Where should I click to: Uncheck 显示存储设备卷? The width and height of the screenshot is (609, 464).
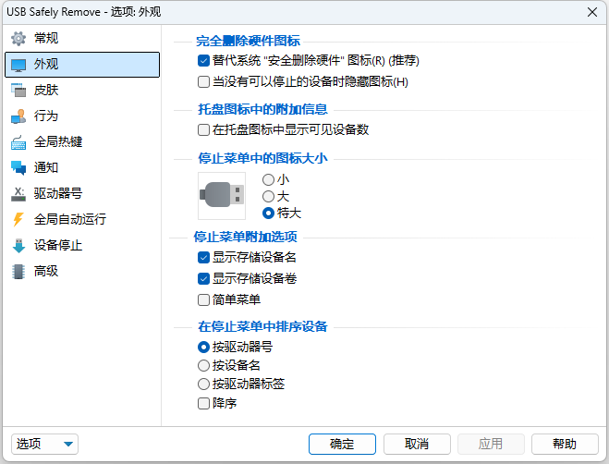203,278
